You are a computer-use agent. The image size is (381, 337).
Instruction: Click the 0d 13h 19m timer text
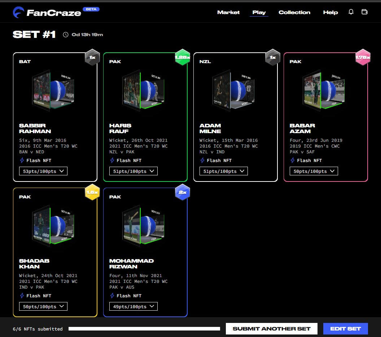coord(87,35)
